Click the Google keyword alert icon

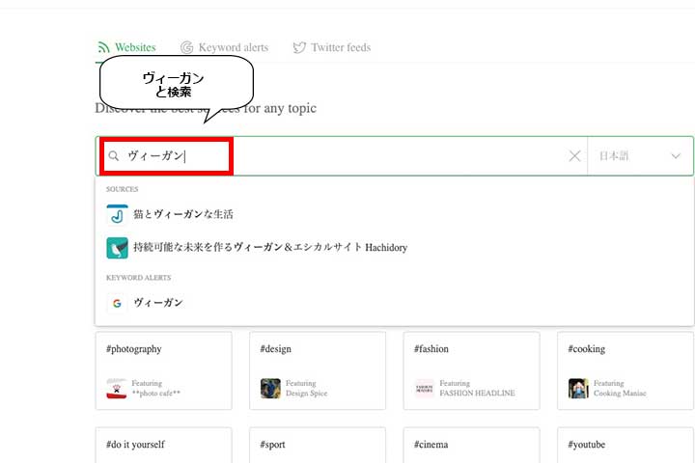117,303
